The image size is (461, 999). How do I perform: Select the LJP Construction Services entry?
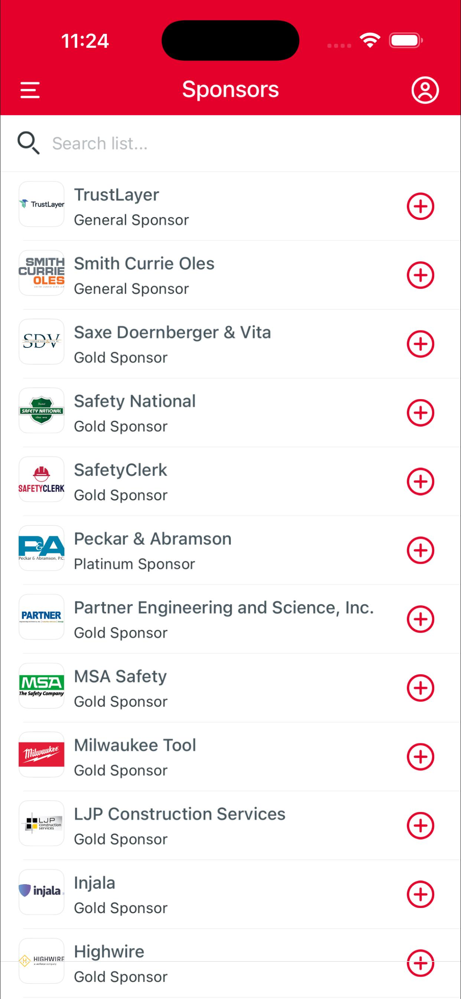(230, 825)
